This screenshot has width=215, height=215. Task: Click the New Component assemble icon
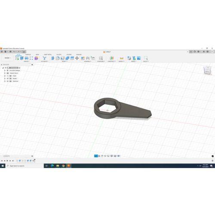point(83,58)
